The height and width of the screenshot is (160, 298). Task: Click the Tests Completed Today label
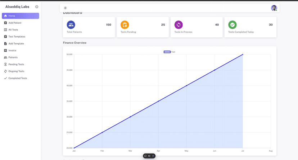tap(241, 32)
